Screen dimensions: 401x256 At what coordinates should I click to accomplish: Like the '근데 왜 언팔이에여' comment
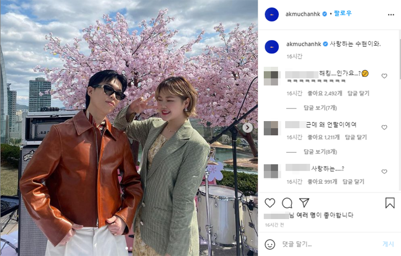point(384,127)
